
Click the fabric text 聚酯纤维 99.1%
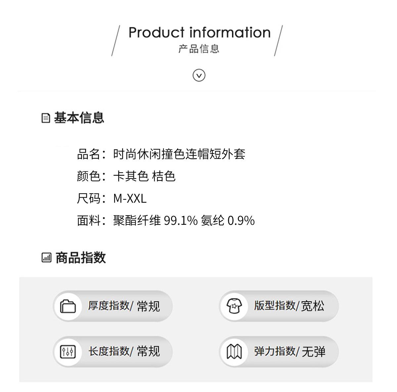click(x=155, y=220)
